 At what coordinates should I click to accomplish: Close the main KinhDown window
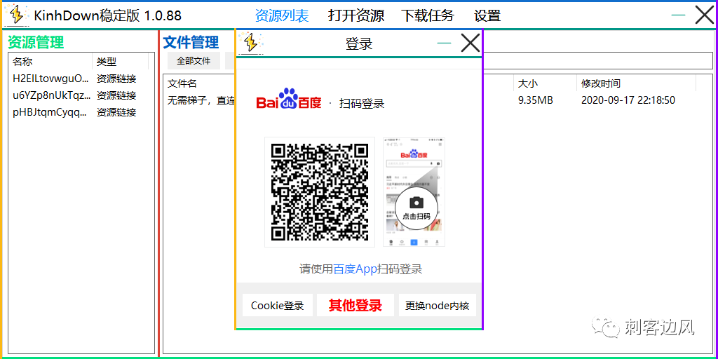pos(704,15)
